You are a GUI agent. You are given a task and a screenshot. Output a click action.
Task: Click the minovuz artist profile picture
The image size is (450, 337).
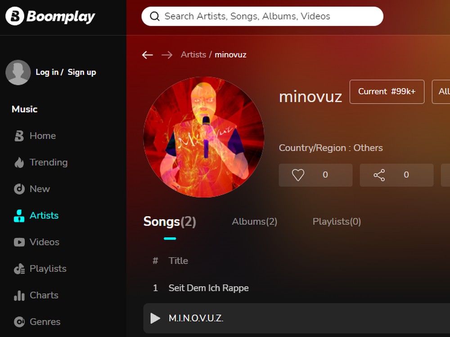[204, 137]
